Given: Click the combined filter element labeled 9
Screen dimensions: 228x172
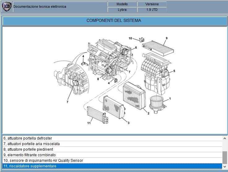Looking at the screenshot, I should pyautogui.click(x=158, y=47).
